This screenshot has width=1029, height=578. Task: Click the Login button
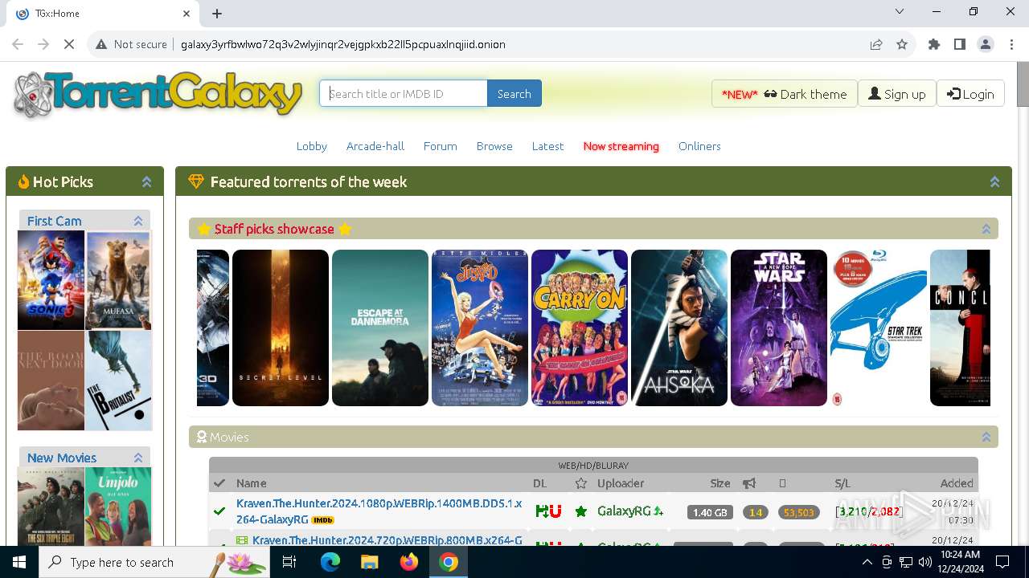(x=970, y=94)
